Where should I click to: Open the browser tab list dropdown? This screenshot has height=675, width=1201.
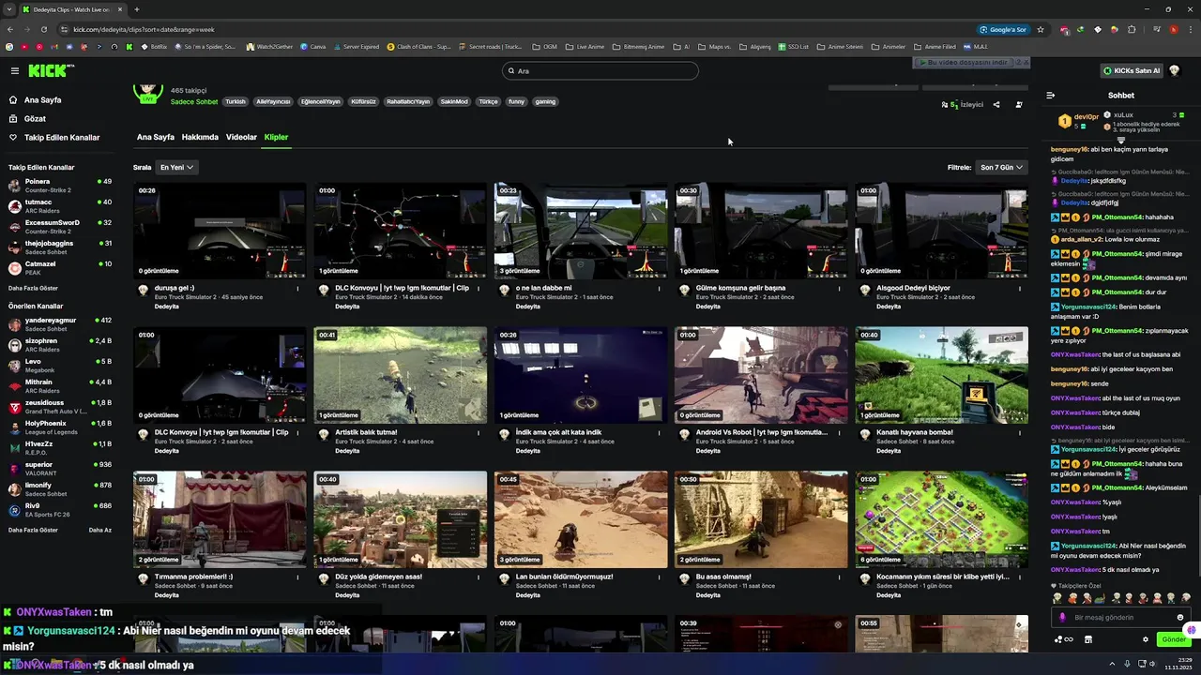pos(10,9)
